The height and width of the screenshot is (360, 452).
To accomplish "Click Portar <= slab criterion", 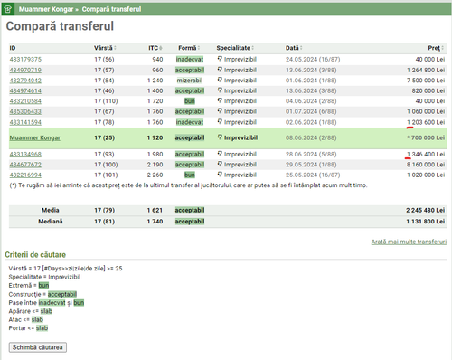I will point(28,328).
